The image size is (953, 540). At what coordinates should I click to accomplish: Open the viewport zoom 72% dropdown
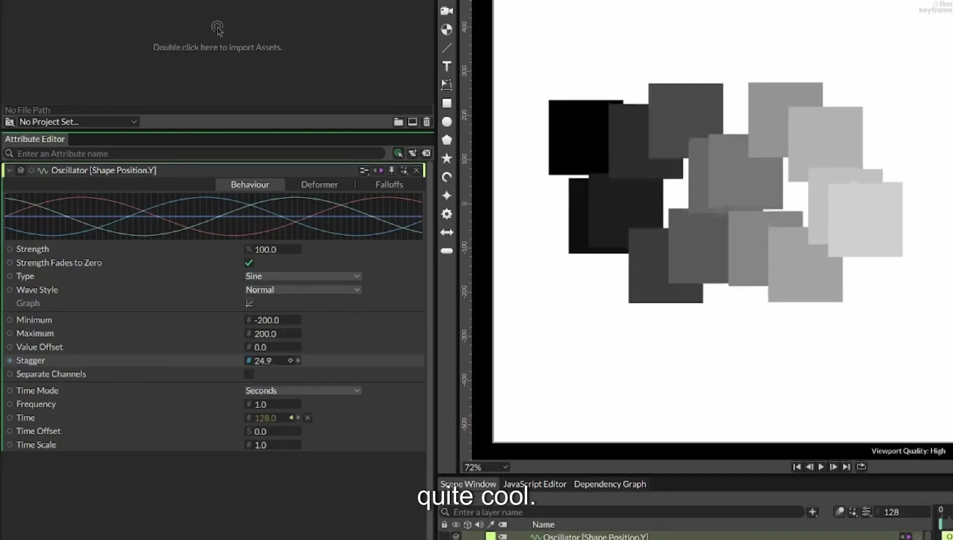coord(486,467)
